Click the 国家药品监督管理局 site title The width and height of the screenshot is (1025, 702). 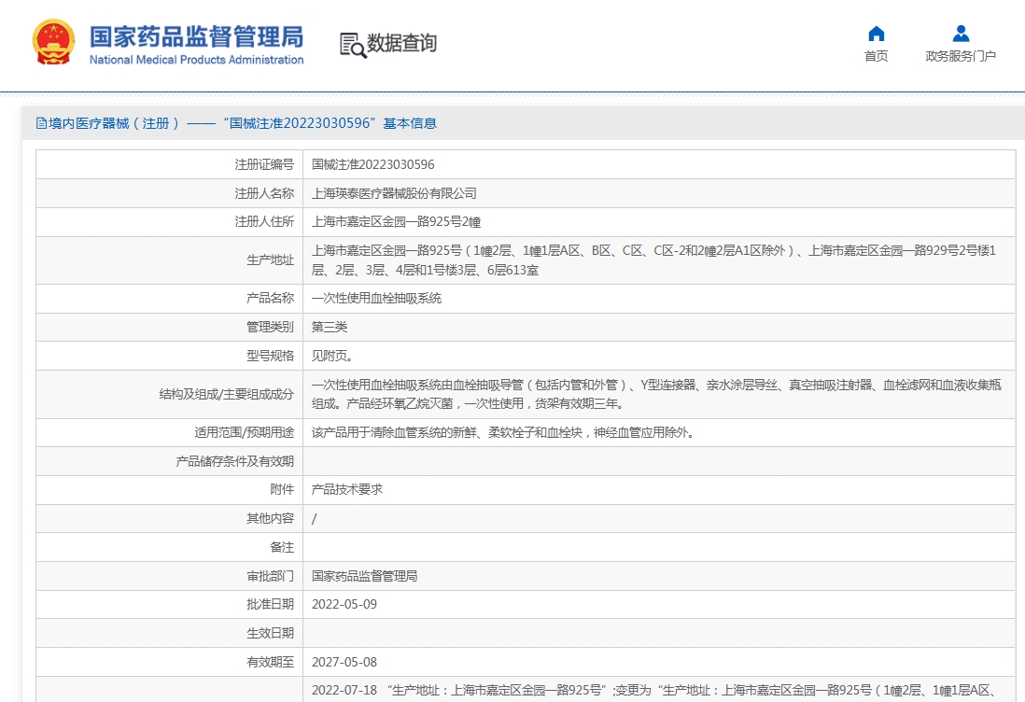click(x=197, y=36)
